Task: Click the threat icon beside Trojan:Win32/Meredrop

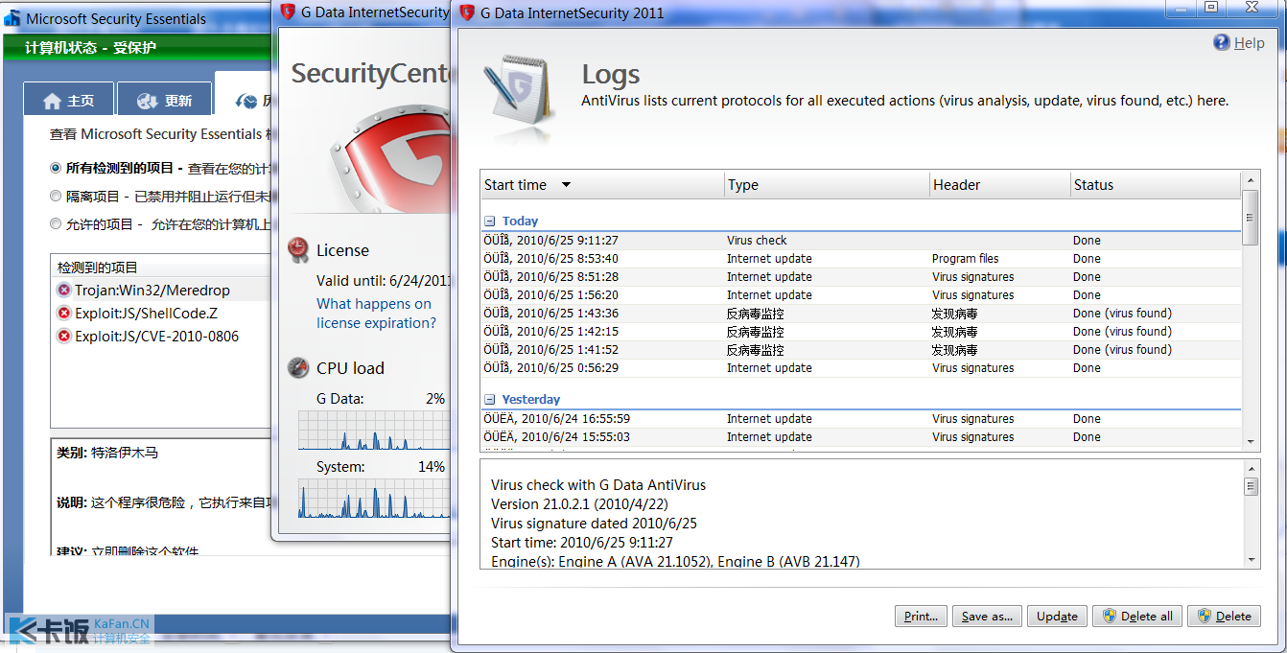Action: coord(64,290)
